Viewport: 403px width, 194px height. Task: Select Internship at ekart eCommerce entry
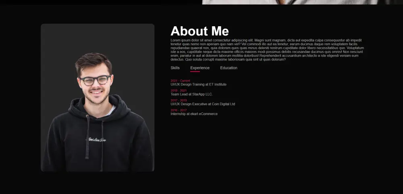(x=194, y=114)
